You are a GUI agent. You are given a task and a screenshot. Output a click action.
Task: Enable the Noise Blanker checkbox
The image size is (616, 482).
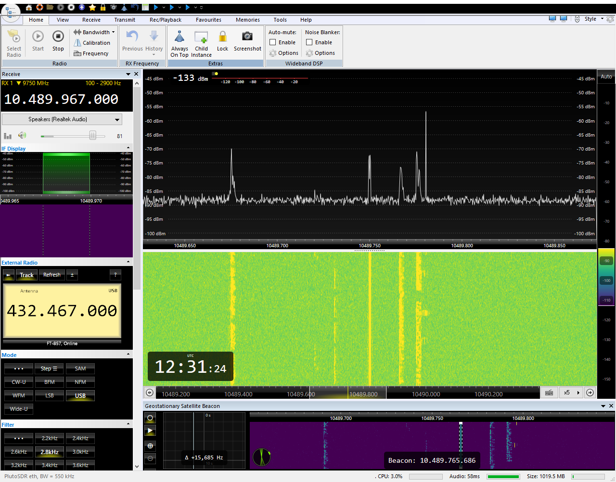click(309, 42)
